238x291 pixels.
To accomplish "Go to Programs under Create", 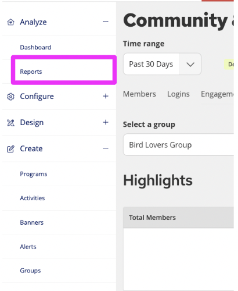I will coord(34,174).
